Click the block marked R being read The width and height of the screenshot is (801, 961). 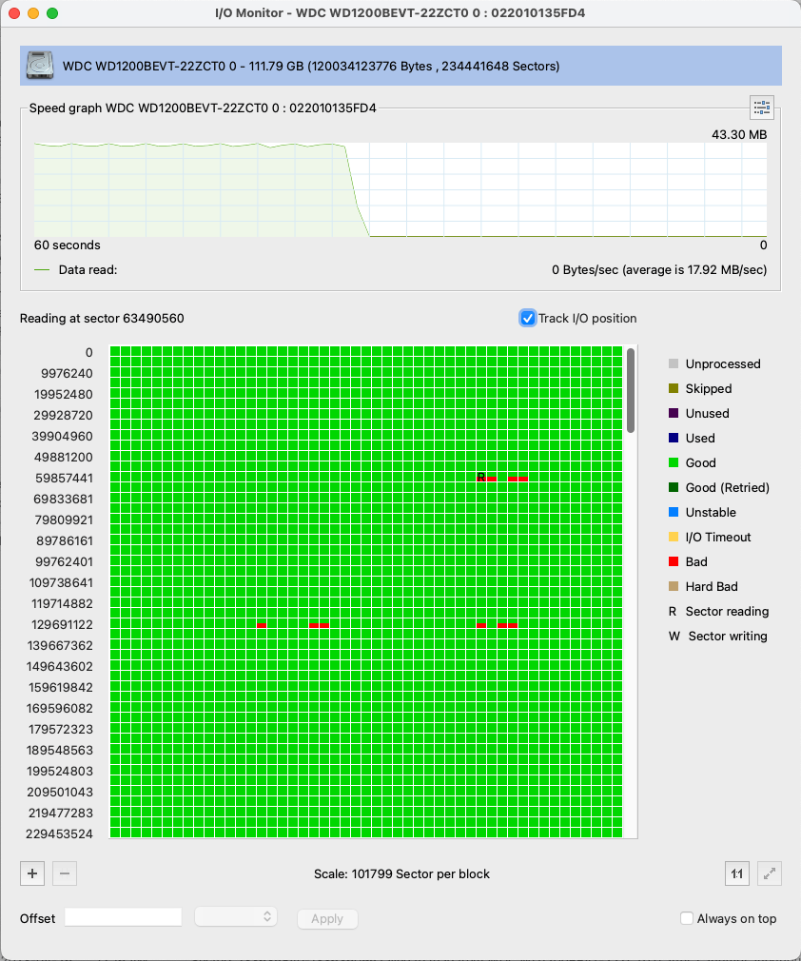click(481, 477)
